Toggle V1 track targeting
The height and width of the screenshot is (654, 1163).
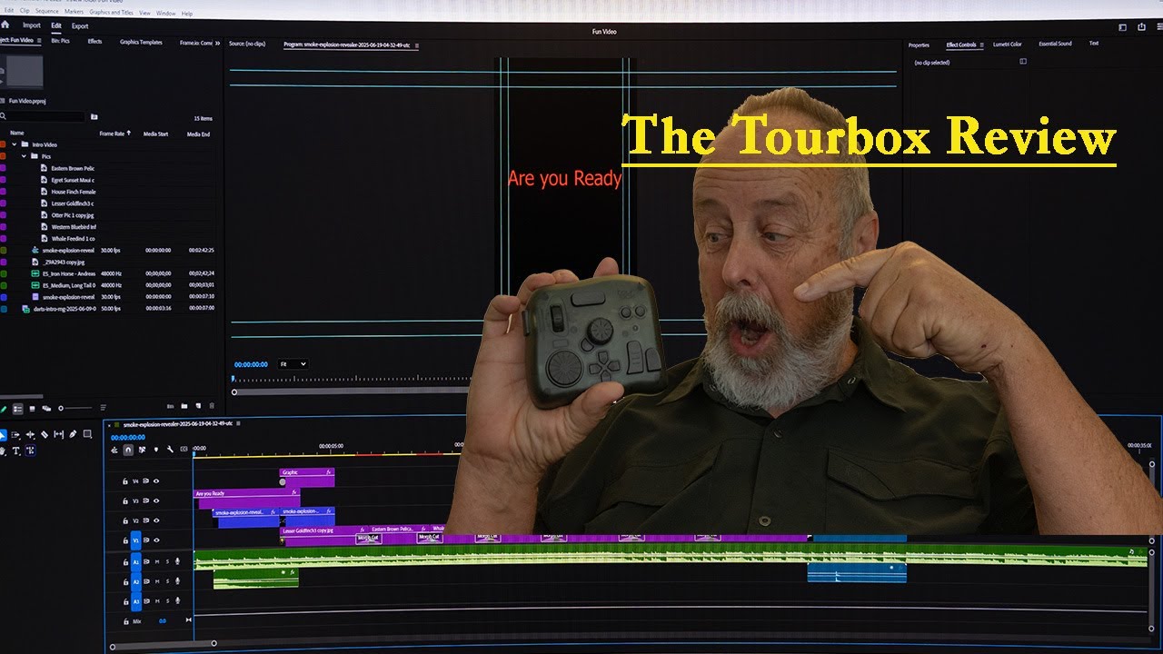[135, 540]
